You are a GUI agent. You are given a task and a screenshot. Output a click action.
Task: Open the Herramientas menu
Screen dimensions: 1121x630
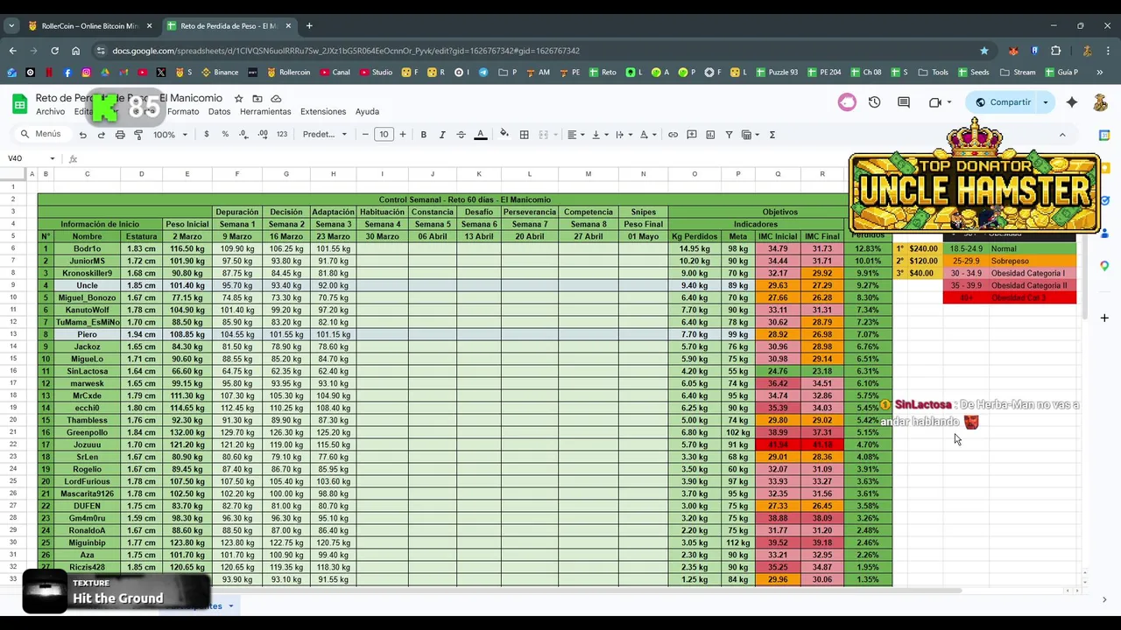click(265, 112)
